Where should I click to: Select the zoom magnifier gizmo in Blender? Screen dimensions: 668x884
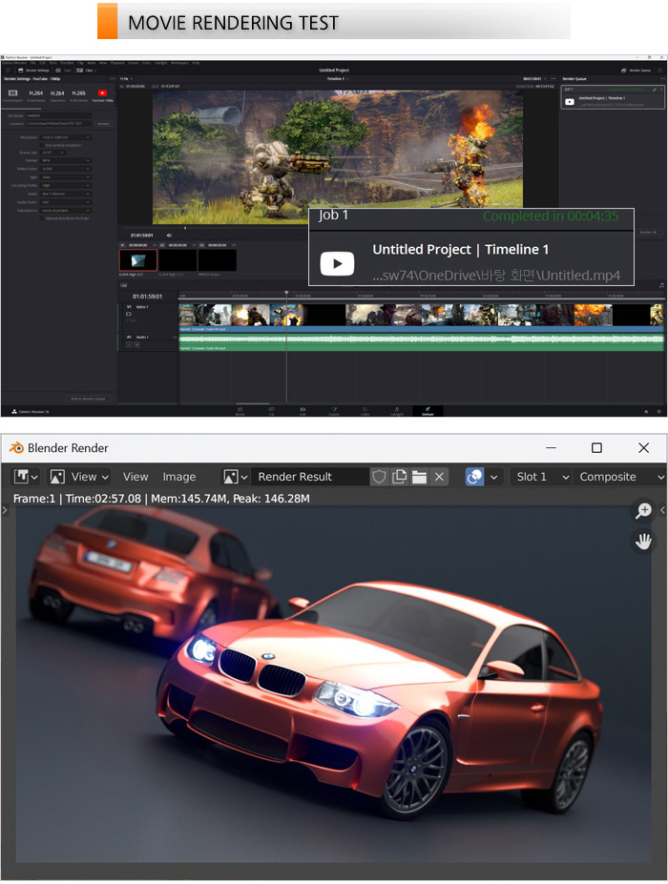point(643,511)
